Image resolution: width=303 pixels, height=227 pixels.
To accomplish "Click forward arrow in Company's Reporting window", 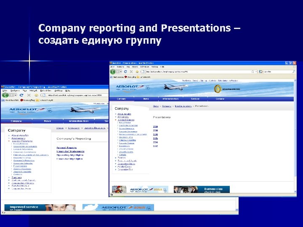I will pos(12,95).
